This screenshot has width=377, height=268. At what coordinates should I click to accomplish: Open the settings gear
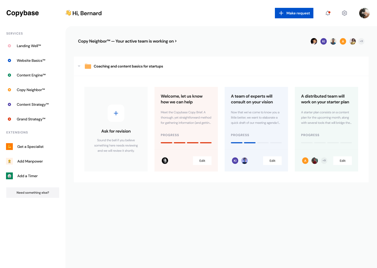click(x=345, y=13)
